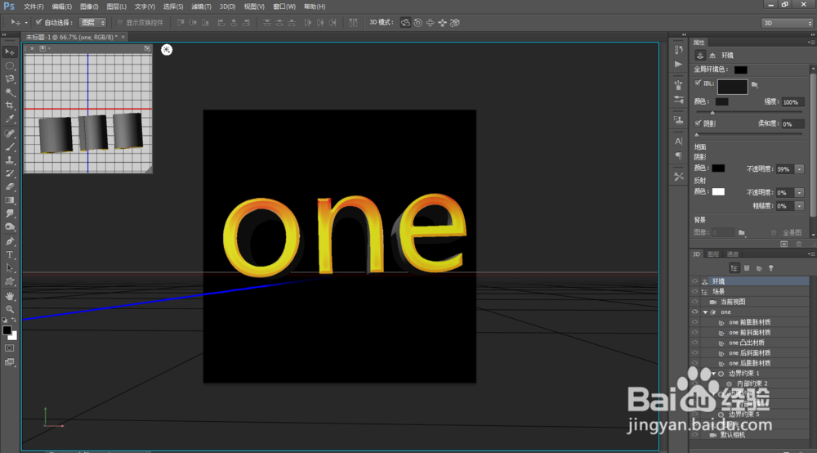Screen dimensions: 817x453
Task: Filter 3D panel by meshes
Action: (747, 268)
